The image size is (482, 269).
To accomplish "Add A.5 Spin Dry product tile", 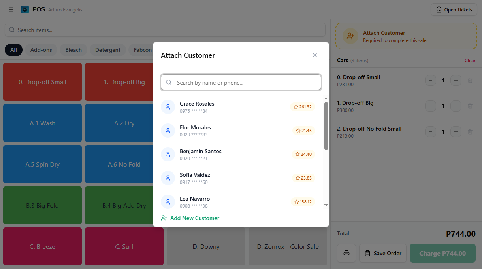I will tap(42, 164).
